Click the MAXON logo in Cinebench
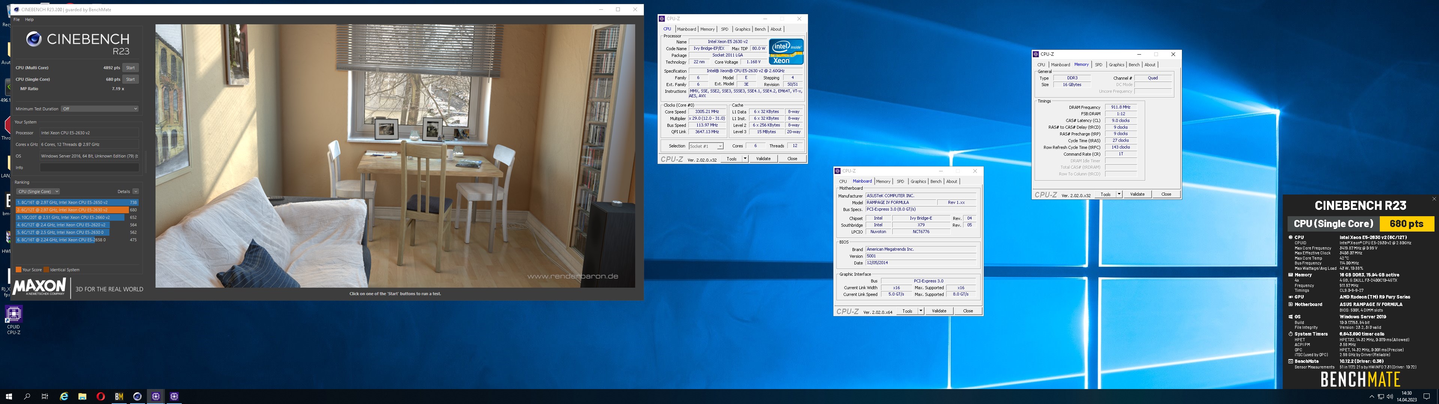The height and width of the screenshot is (404, 1439). pos(39,287)
